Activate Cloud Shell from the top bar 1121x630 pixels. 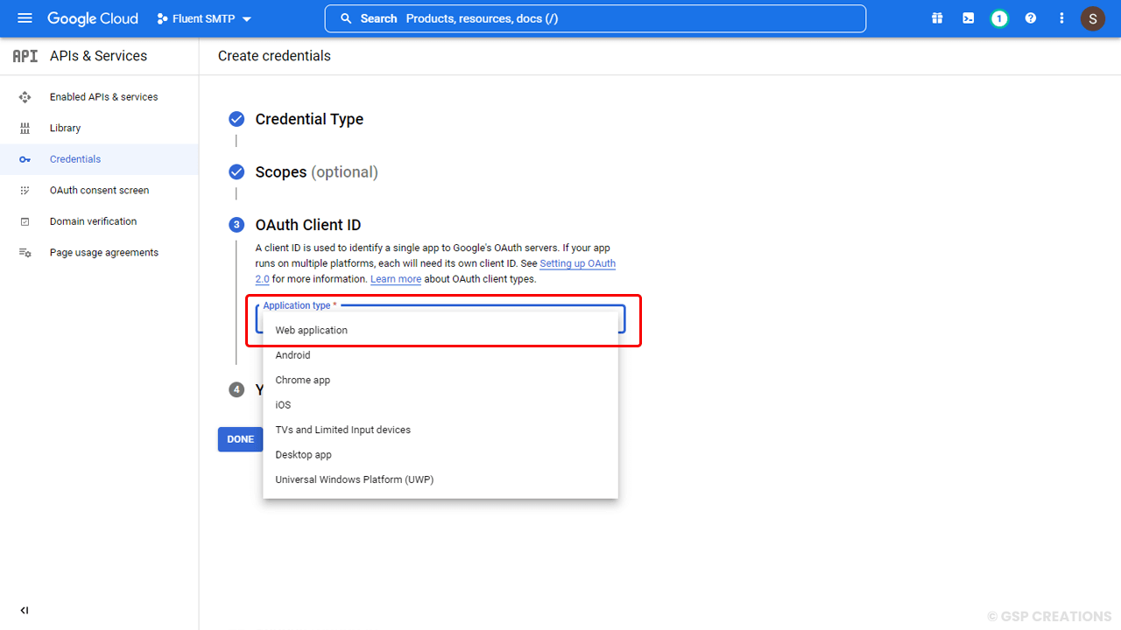[968, 17]
